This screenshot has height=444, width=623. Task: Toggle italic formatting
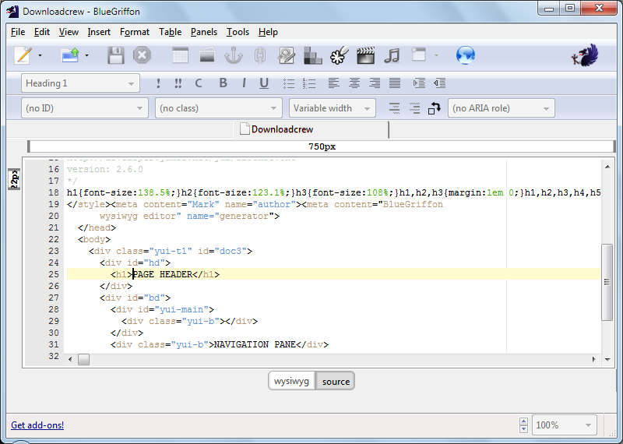[244, 83]
